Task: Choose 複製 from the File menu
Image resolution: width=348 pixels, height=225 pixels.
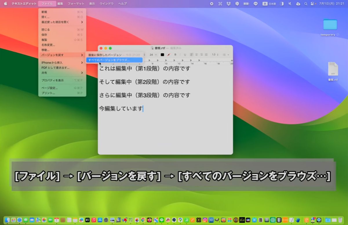Action: [x=62, y=40]
